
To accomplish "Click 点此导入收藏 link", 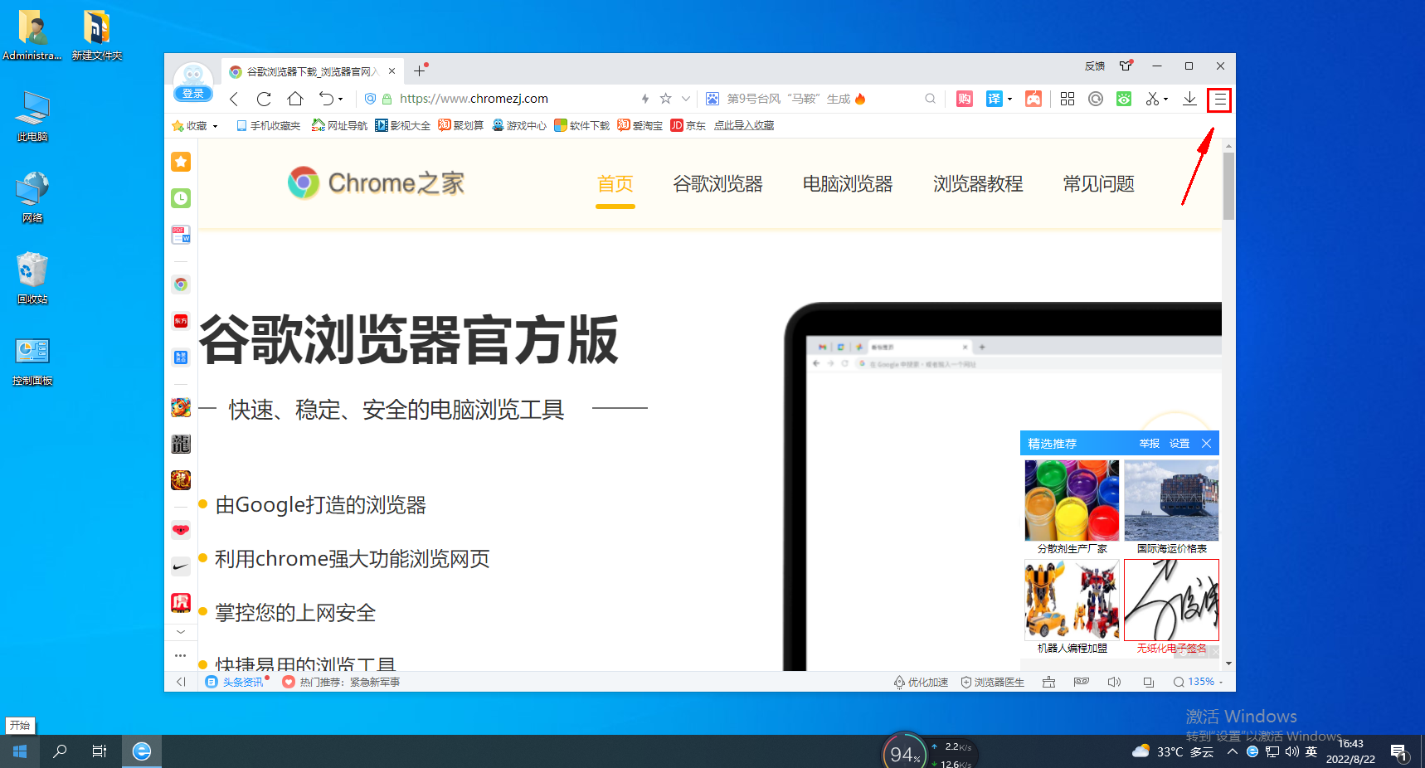I will pos(744,126).
